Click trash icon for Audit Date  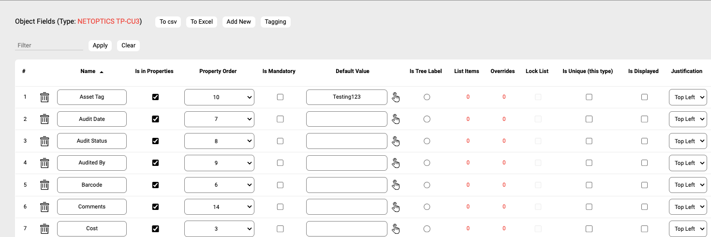44,119
